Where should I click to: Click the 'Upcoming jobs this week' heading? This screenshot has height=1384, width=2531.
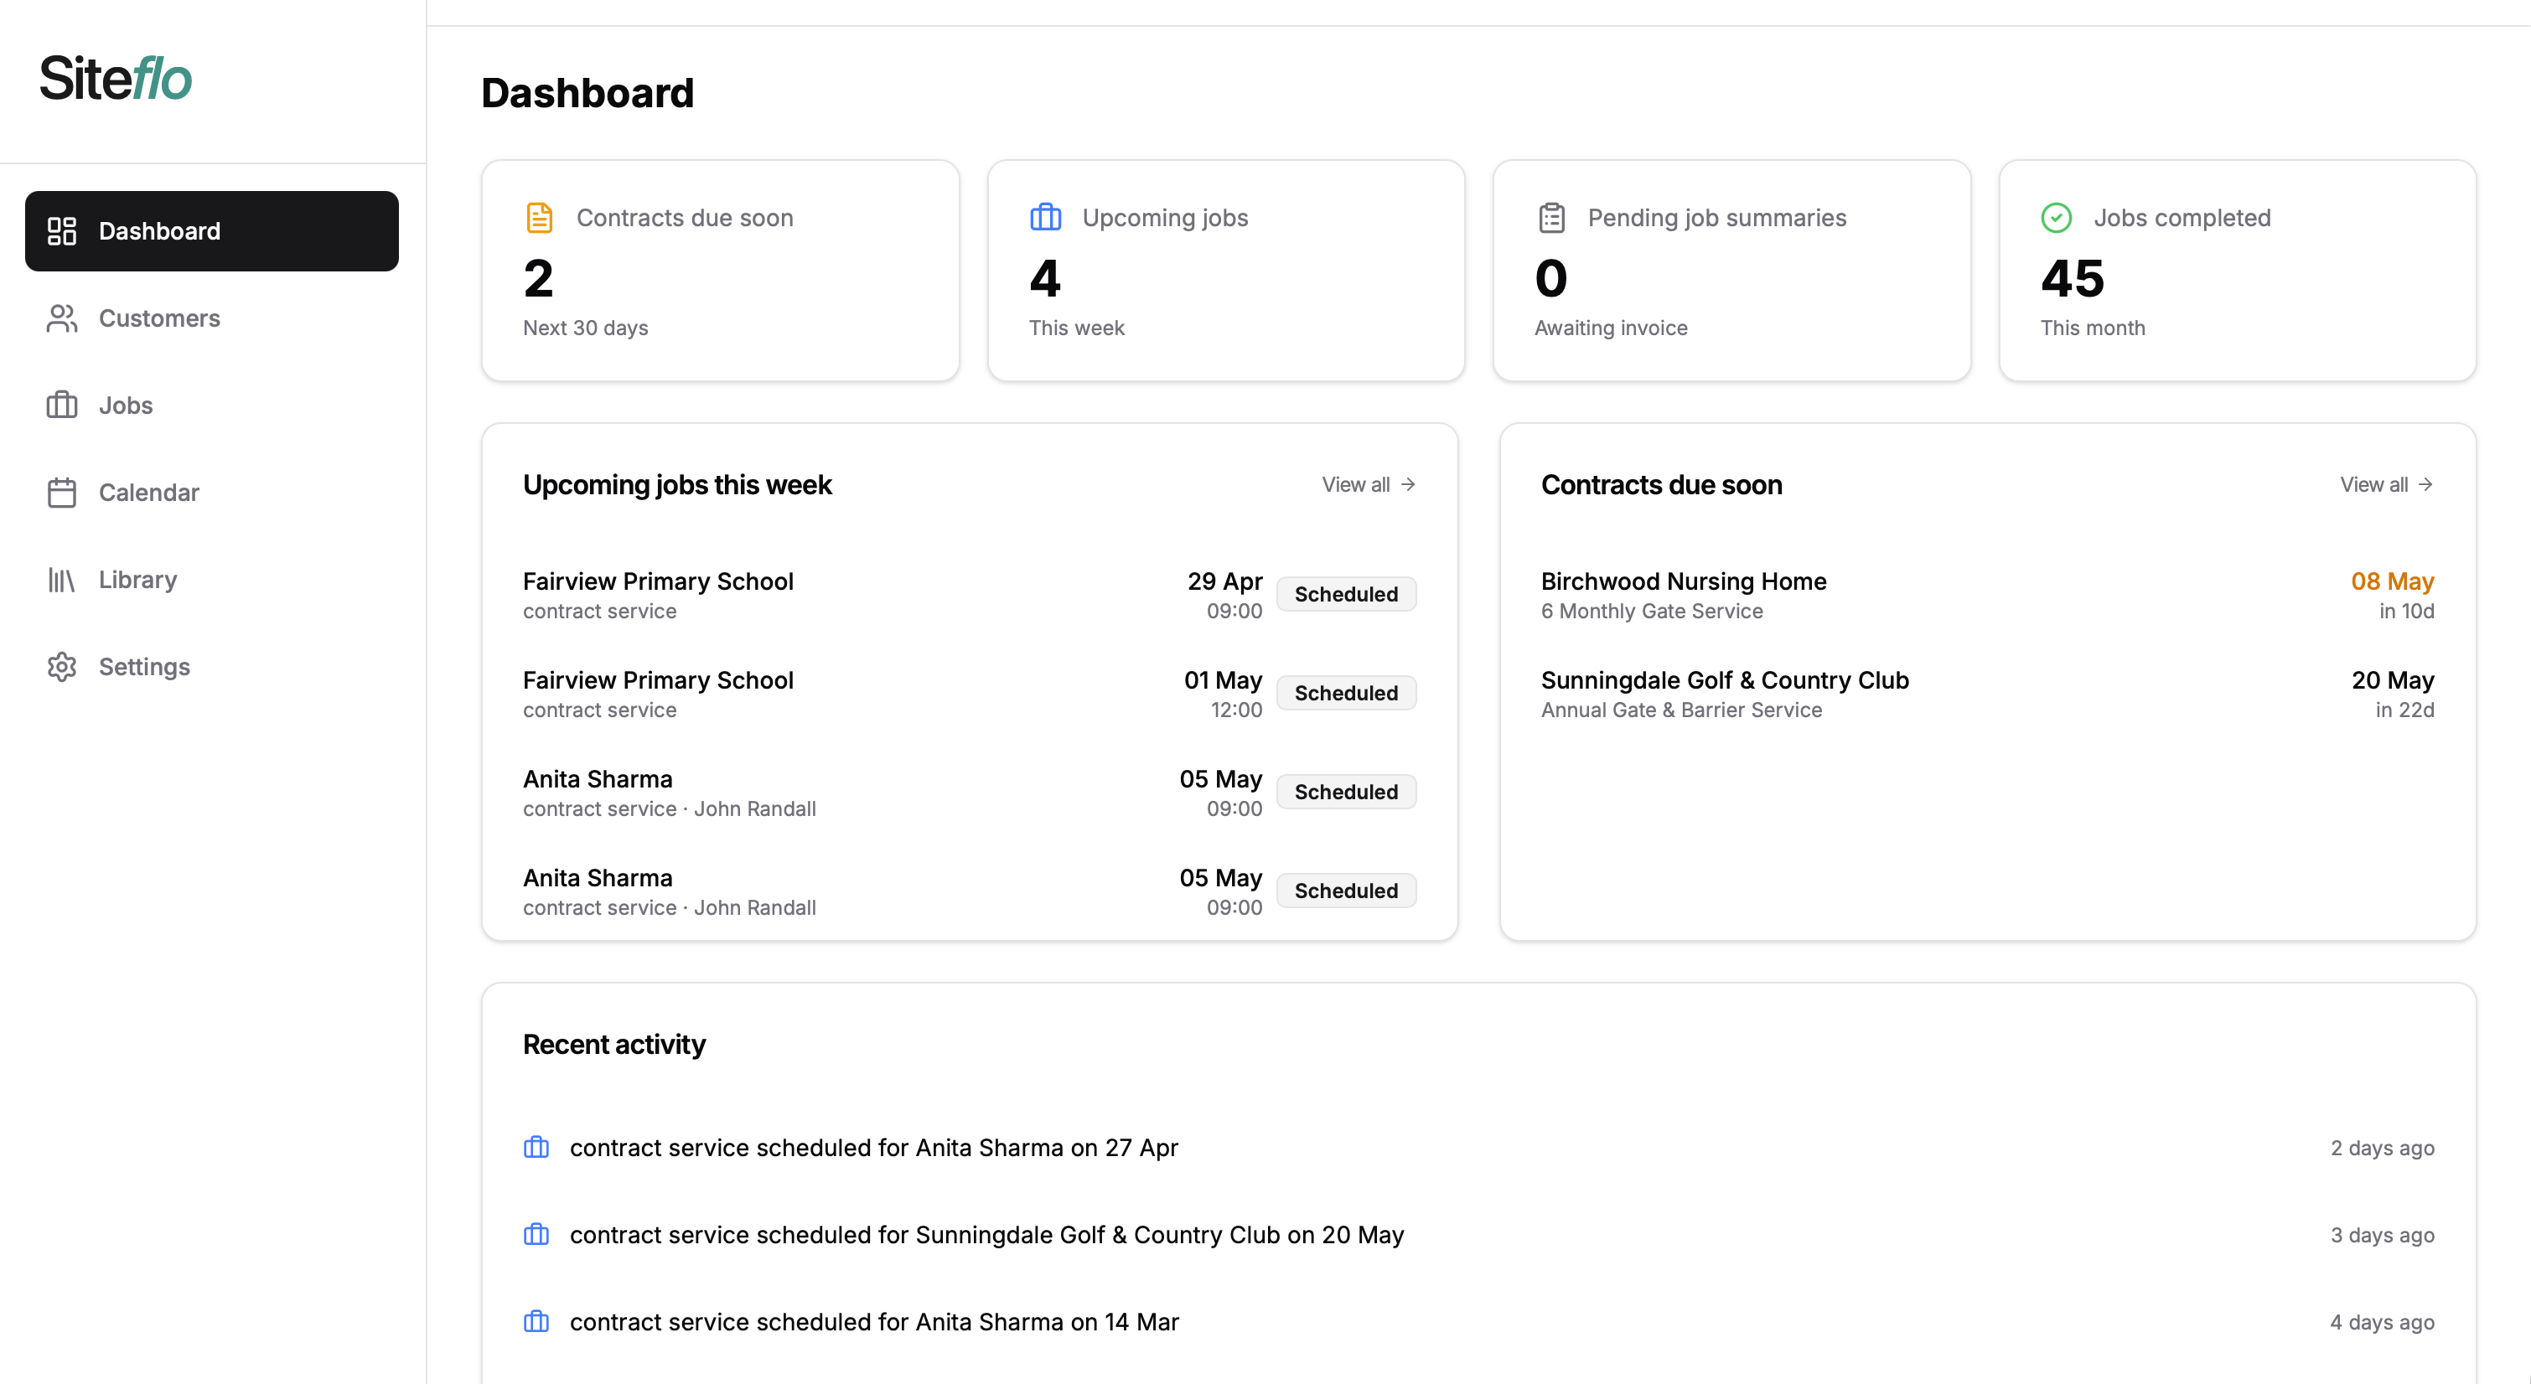677,485
